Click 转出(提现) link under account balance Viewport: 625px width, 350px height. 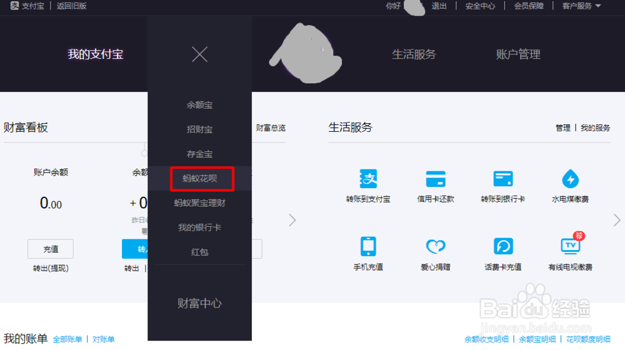click(51, 268)
